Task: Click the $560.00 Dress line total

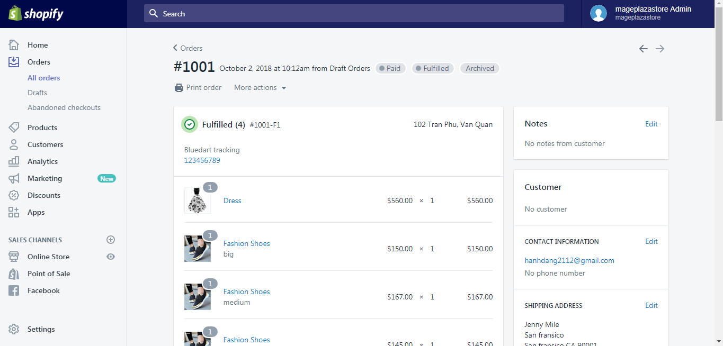Action: (480, 201)
